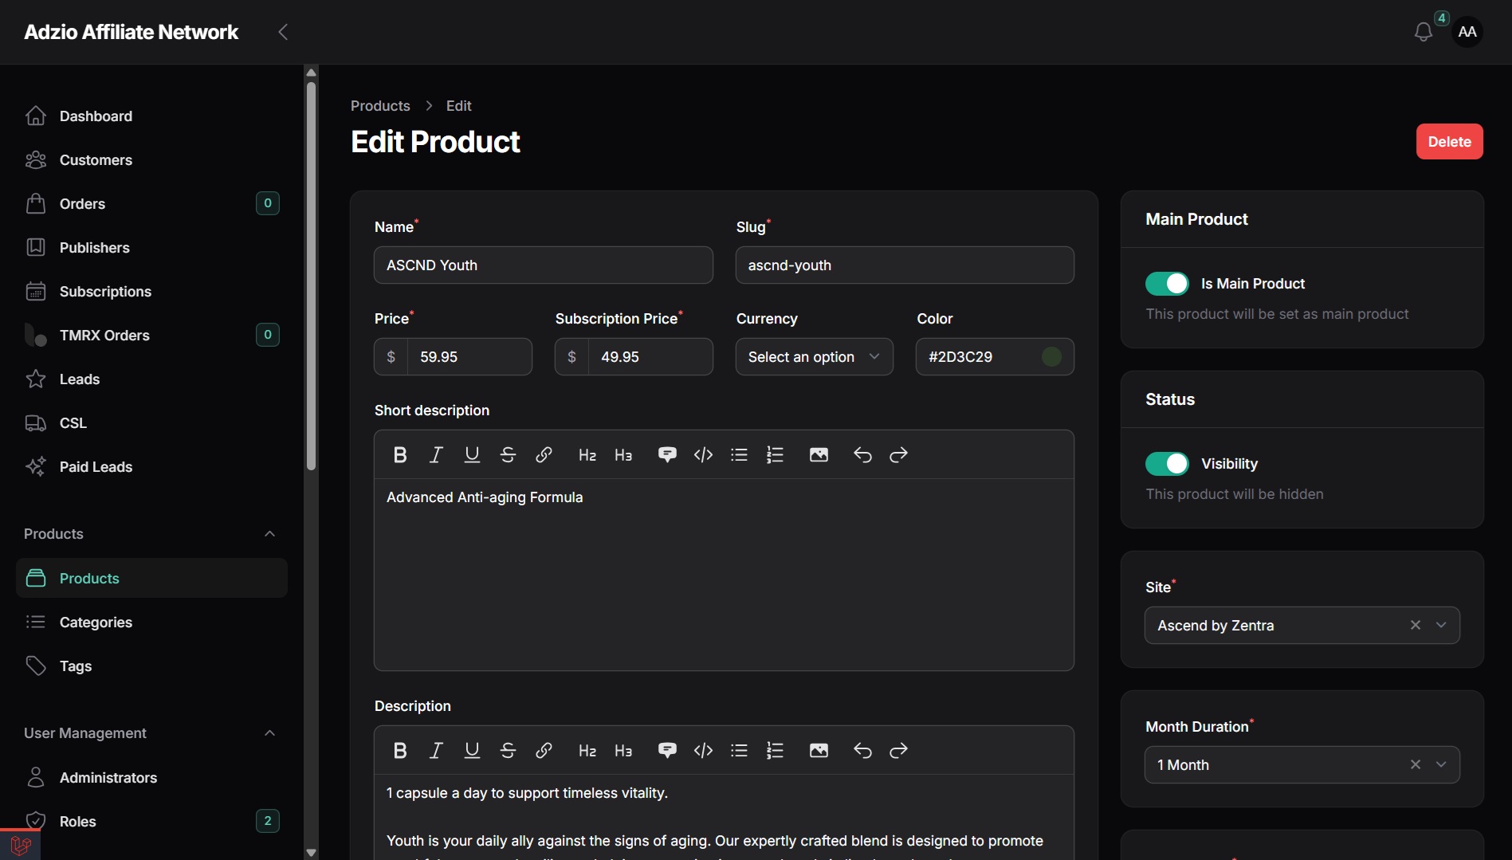
Task: Insert link in Short description editor
Action: point(544,455)
